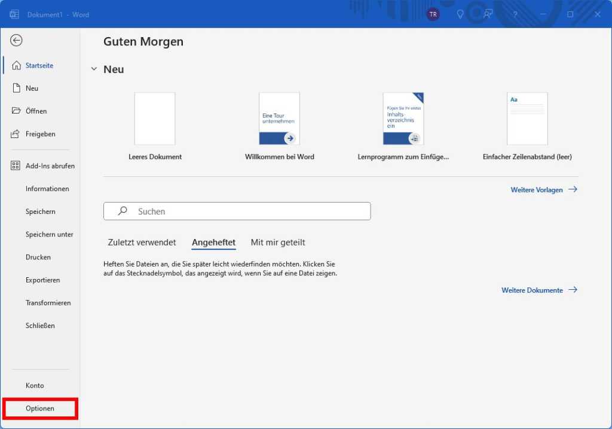Switch to the Mit mir geteilt tab

pos(278,242)
